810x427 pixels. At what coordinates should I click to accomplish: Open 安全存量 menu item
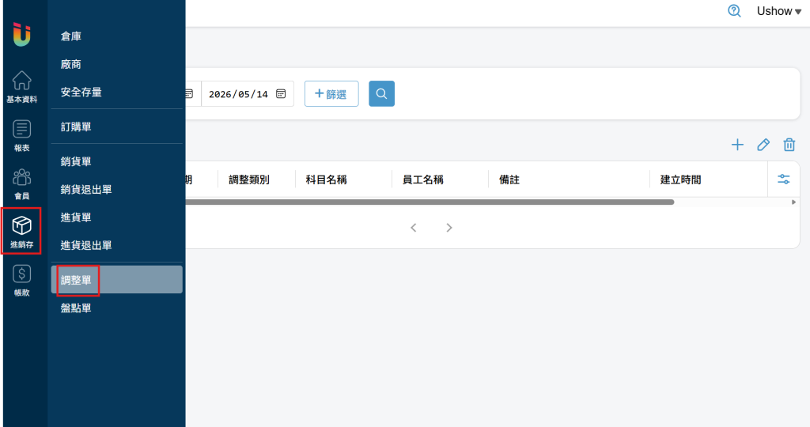[117, 92]
